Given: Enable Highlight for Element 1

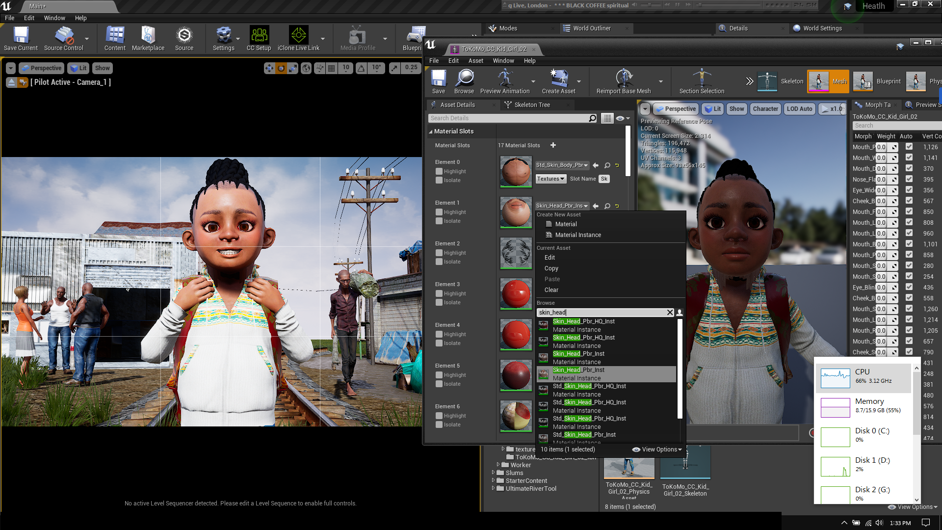Looking at the screenshot, I should tap(439, 212).
